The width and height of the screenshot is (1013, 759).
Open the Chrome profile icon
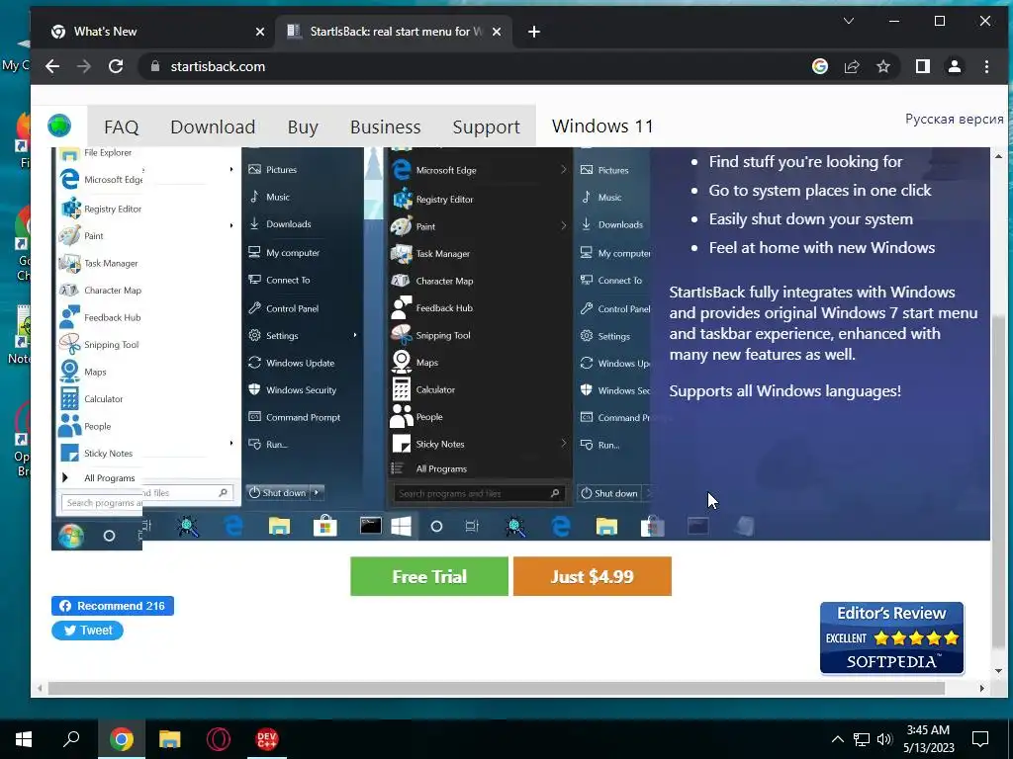[x=955, y=66]
